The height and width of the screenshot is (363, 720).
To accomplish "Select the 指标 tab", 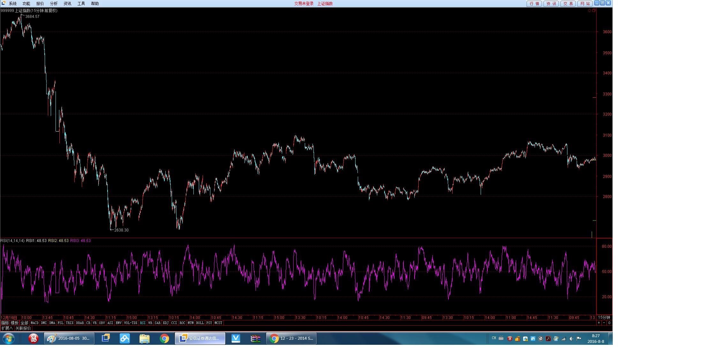I will point(5,323).
